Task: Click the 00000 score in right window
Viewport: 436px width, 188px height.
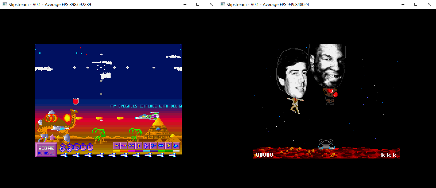Action: pos(265,155)
